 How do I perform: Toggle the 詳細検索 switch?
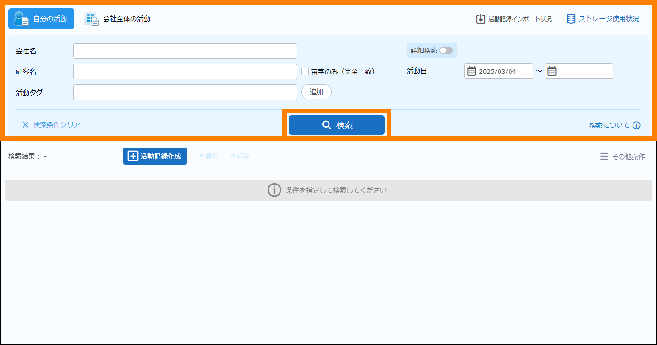tap(446, 50)
